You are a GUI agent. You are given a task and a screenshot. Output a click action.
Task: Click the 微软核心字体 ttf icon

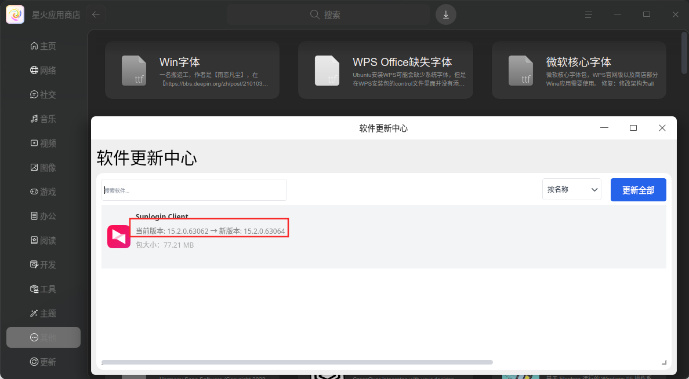(x=520, y=71)
